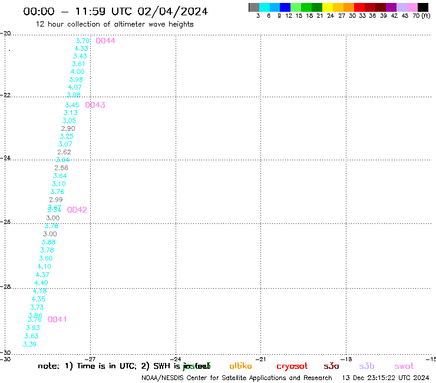This screenshot has width=436, height=383.
Task: Pick the light green legend swatch
Action: click(x=296, y=7)
